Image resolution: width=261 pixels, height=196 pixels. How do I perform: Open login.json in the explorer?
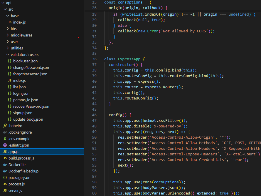coord(21,94)
